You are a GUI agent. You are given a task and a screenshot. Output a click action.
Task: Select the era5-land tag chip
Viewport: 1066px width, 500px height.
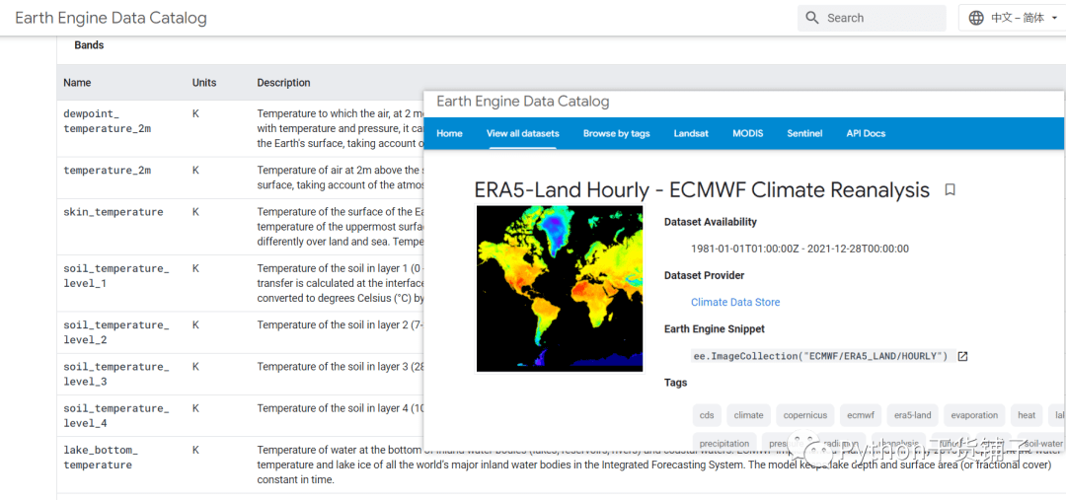(x=913, y=415)
